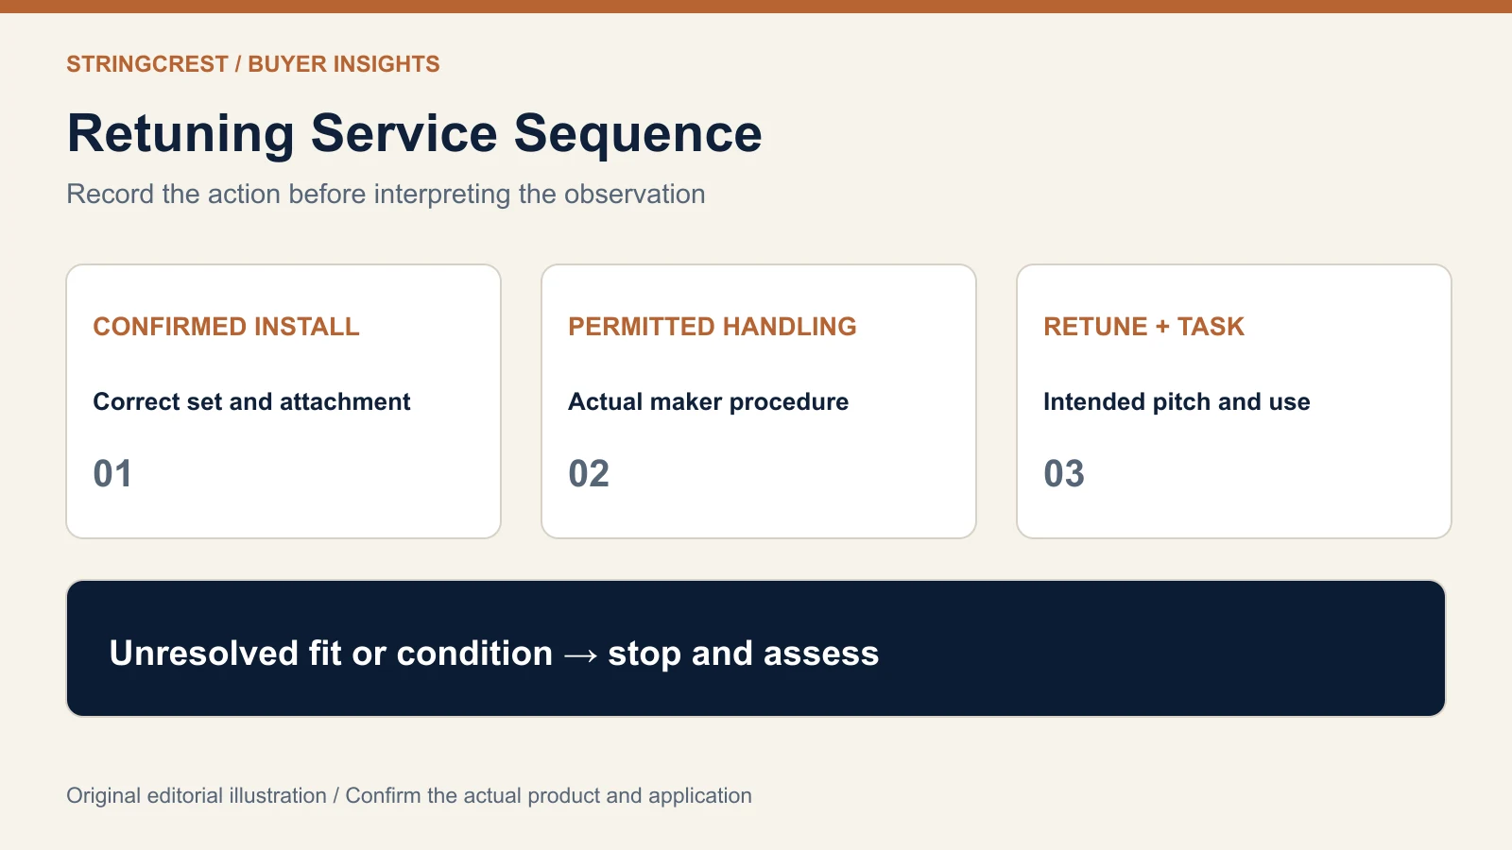Select the PERMITTED HANDLING heading

[712, 327]
